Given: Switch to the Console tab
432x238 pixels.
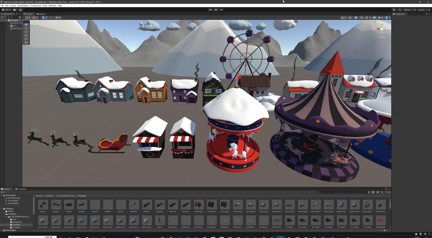Looking at the screenshot, I should (x=21, y=189).
